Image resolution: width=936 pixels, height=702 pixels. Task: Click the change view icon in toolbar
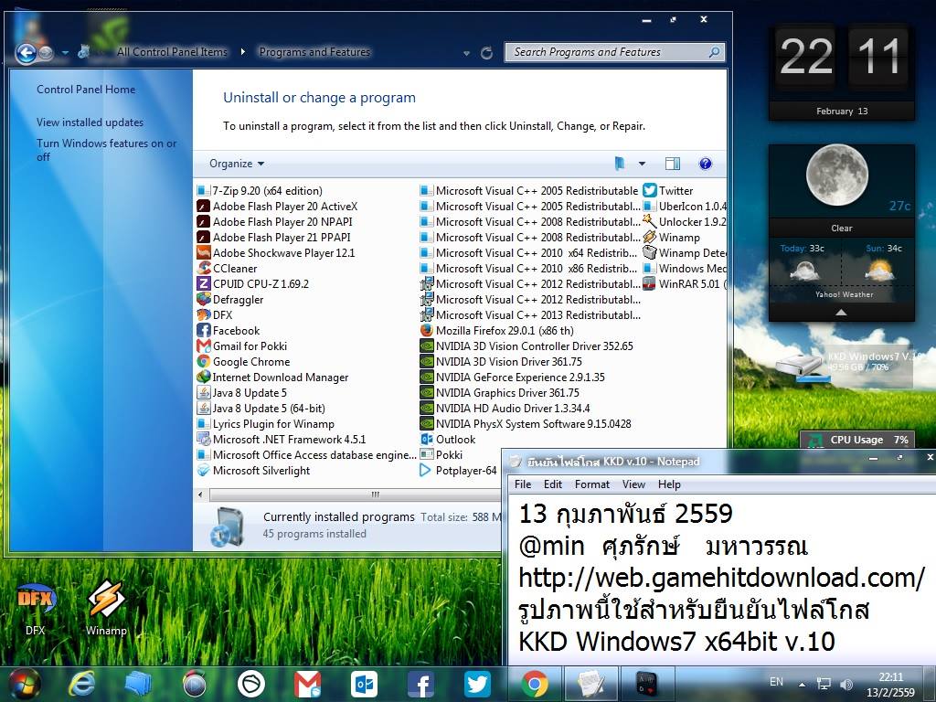coord(619,164)
